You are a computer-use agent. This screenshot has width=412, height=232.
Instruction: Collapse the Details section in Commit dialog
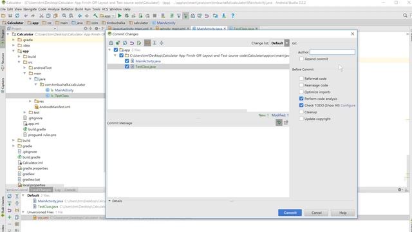(109, 200)
